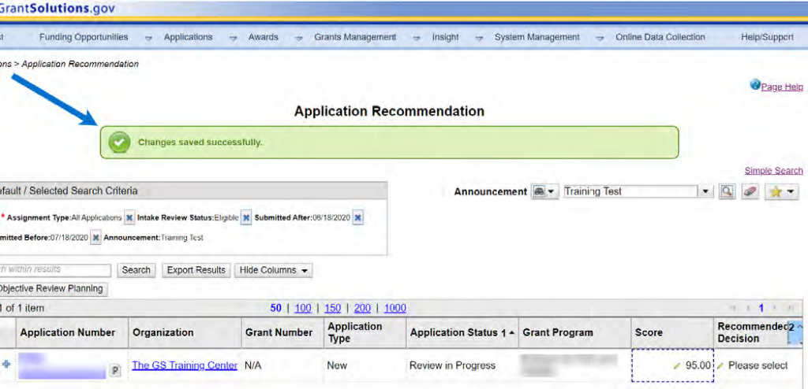Click the magnifier search icon beside Announcement field
This screenshot has height=389, width=808.
click(727, 191)
